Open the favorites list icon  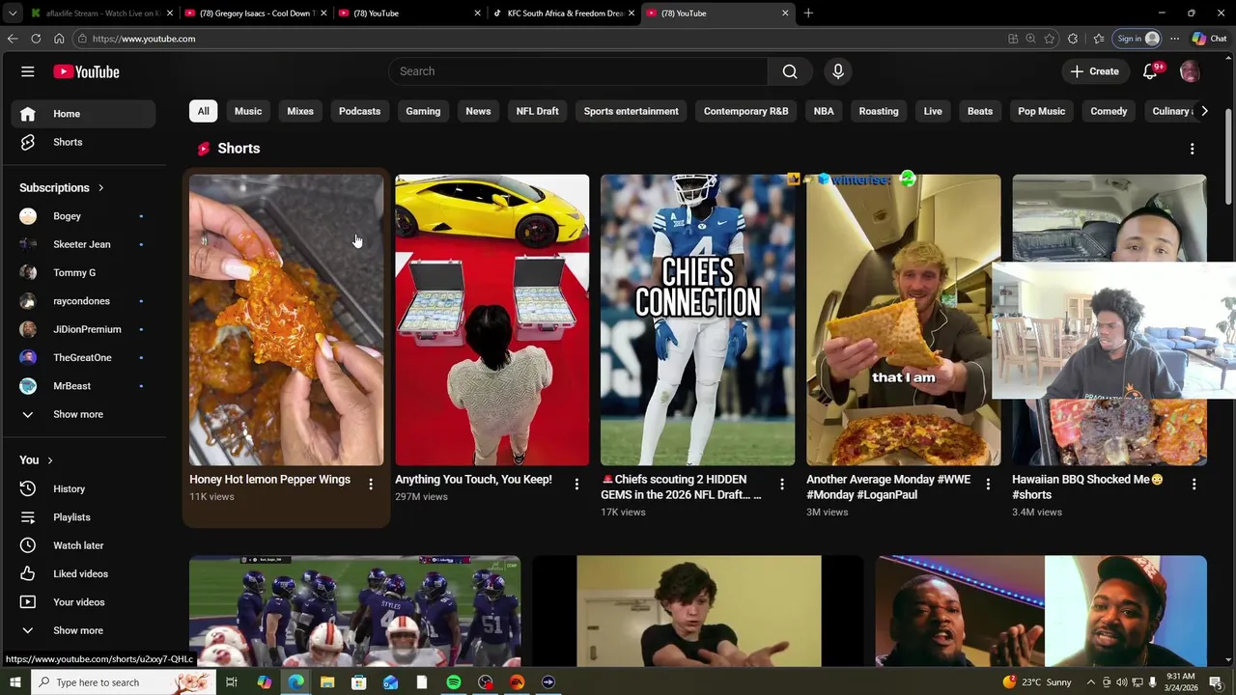pos(1099,39)
